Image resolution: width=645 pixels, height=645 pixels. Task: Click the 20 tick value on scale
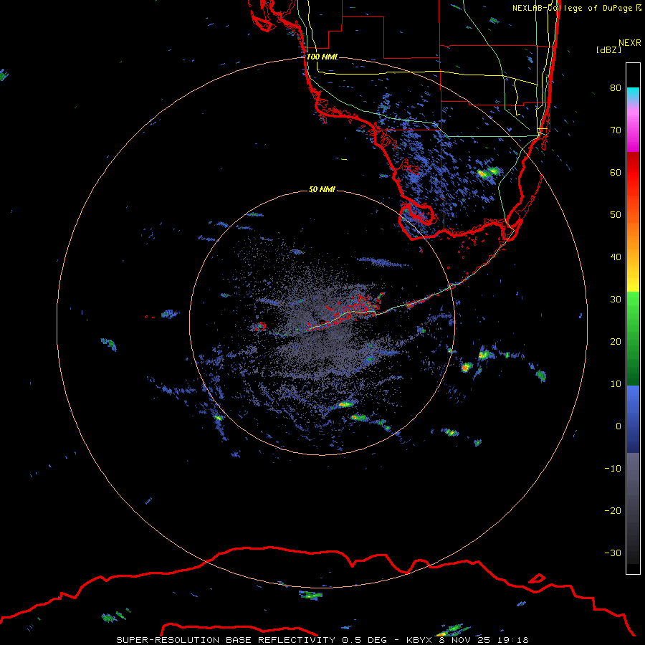point(616,341)
